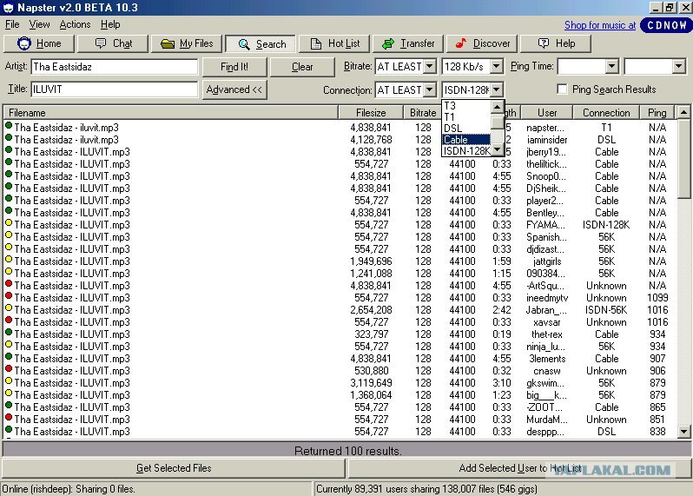This screenshot has height=496, width=693.
Task: Open the Actions menu
Action: click(x=75, y=25)
